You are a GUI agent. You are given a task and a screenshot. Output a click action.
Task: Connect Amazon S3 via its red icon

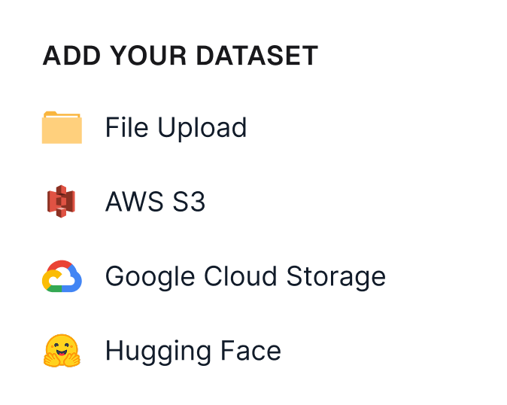coord(61,201)
